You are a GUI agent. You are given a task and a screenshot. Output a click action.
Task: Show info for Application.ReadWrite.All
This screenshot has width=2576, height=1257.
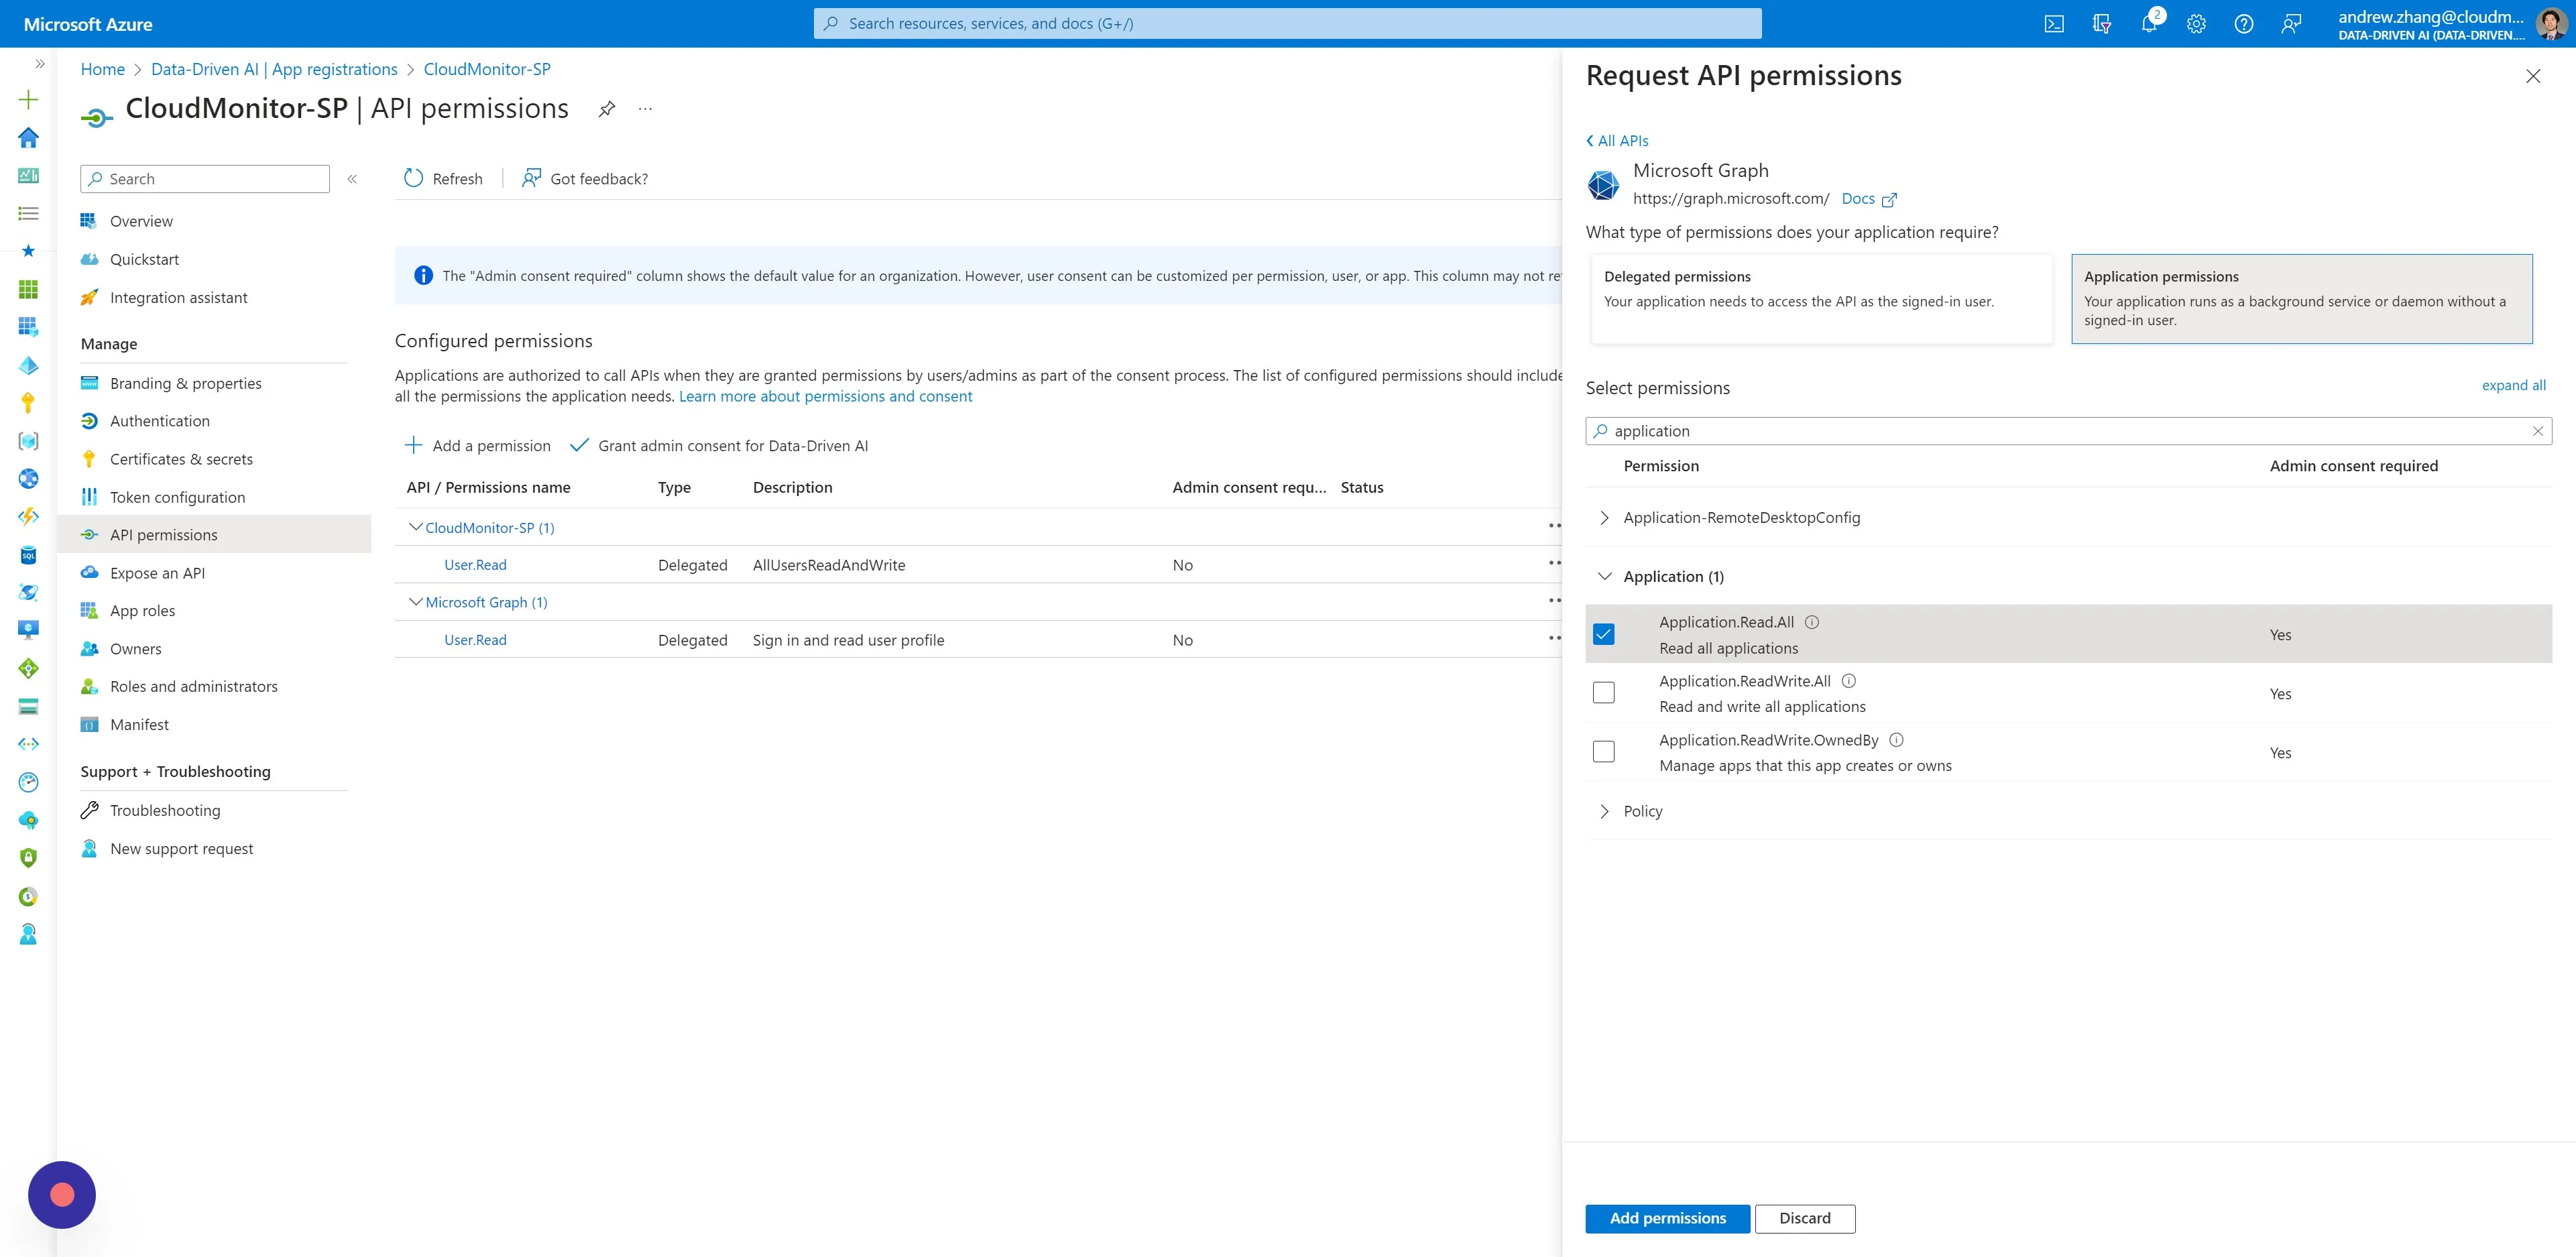pyautogui.click(x=1849, y=681)
